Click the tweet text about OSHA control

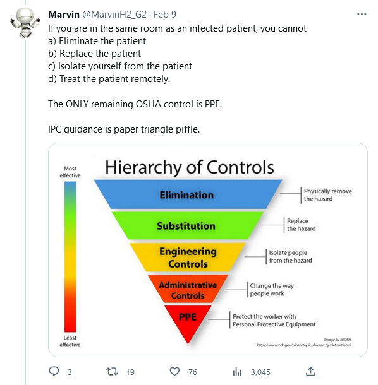tap(135, 104)
